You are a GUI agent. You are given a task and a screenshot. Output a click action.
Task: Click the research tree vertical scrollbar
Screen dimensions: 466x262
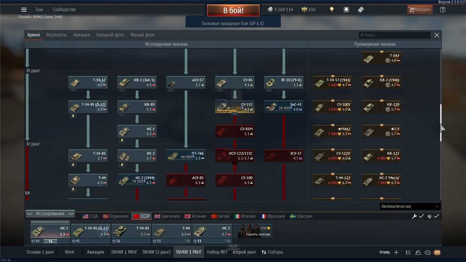point(441,122)
